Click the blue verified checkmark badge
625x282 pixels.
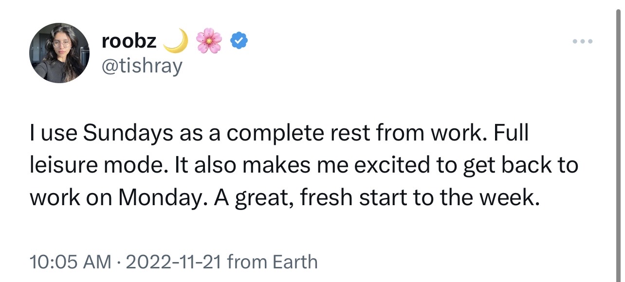[239, 42]
